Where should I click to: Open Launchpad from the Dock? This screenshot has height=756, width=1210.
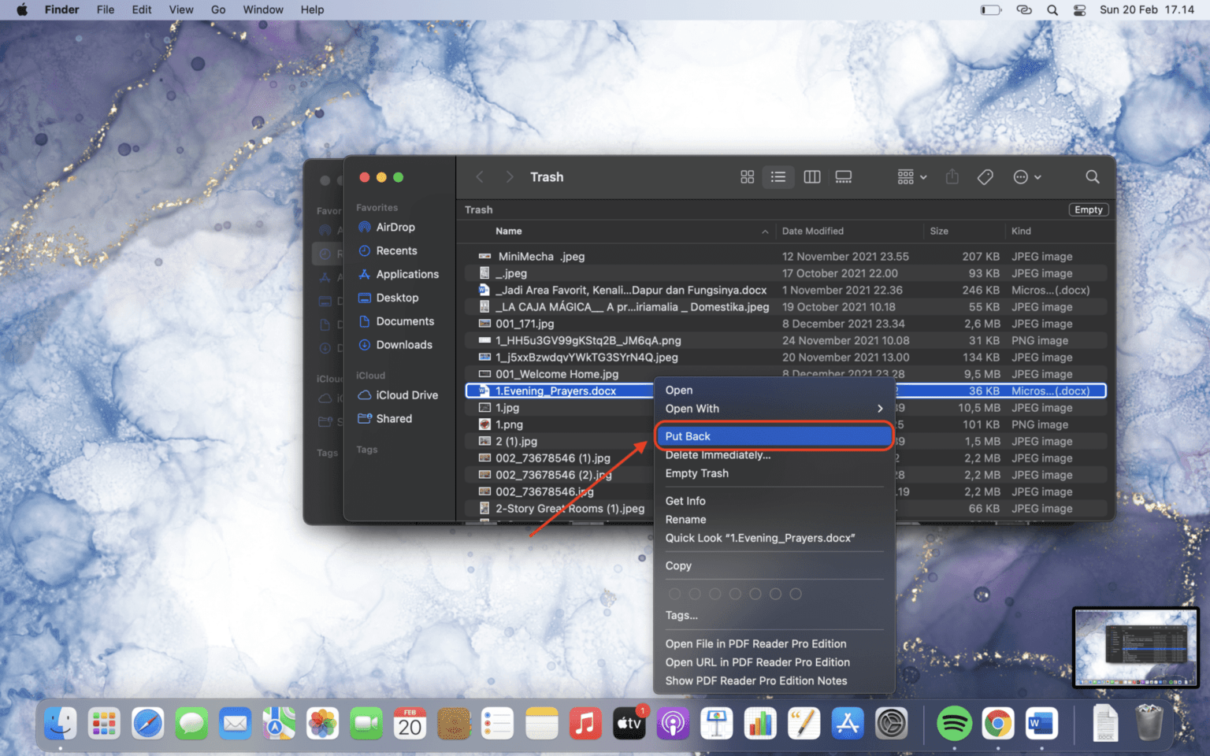pos(104,724)
